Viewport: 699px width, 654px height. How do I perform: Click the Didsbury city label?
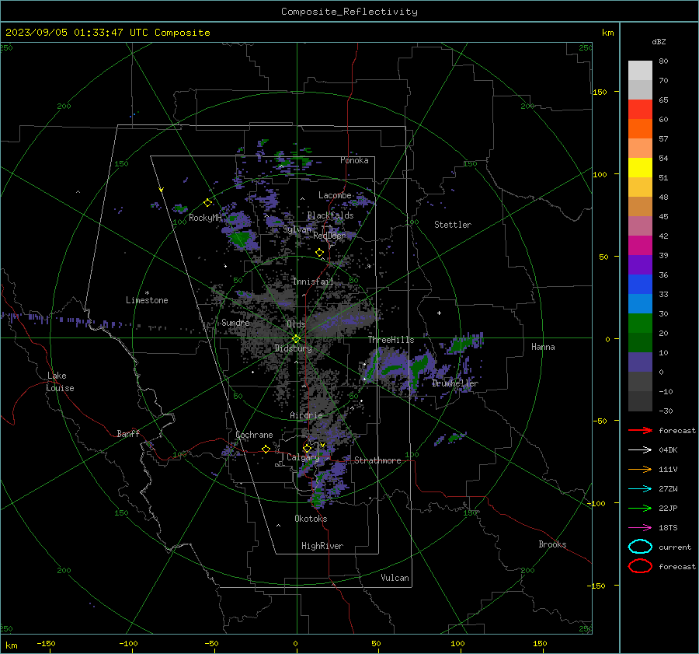pos(293,348)
